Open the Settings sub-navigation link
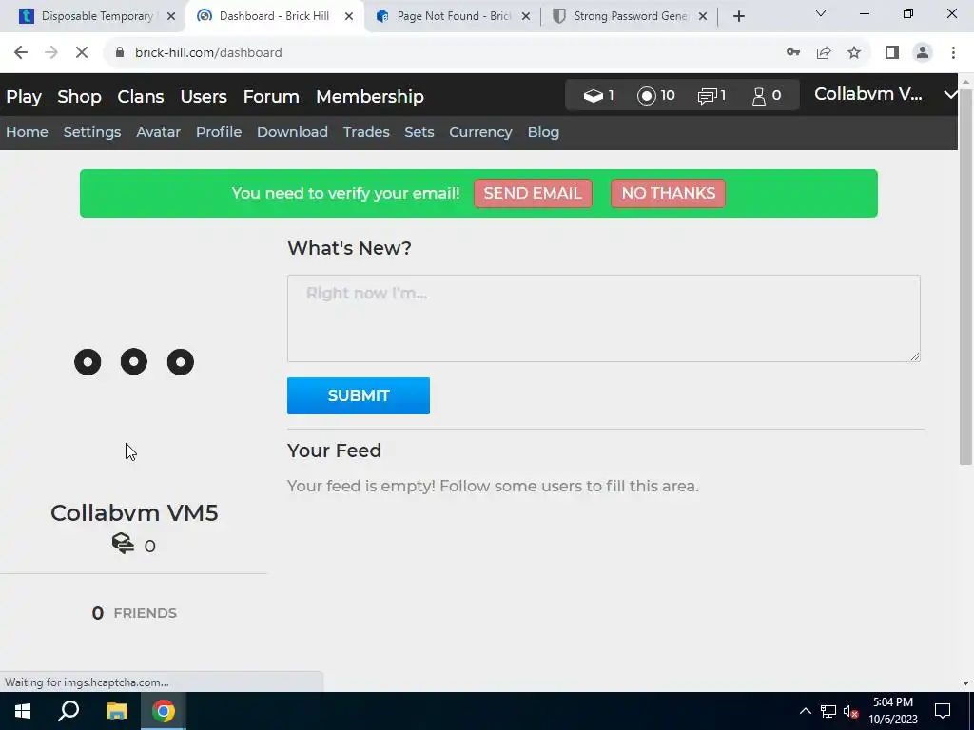Screen dimensions: 974x730 coord(92,132)
